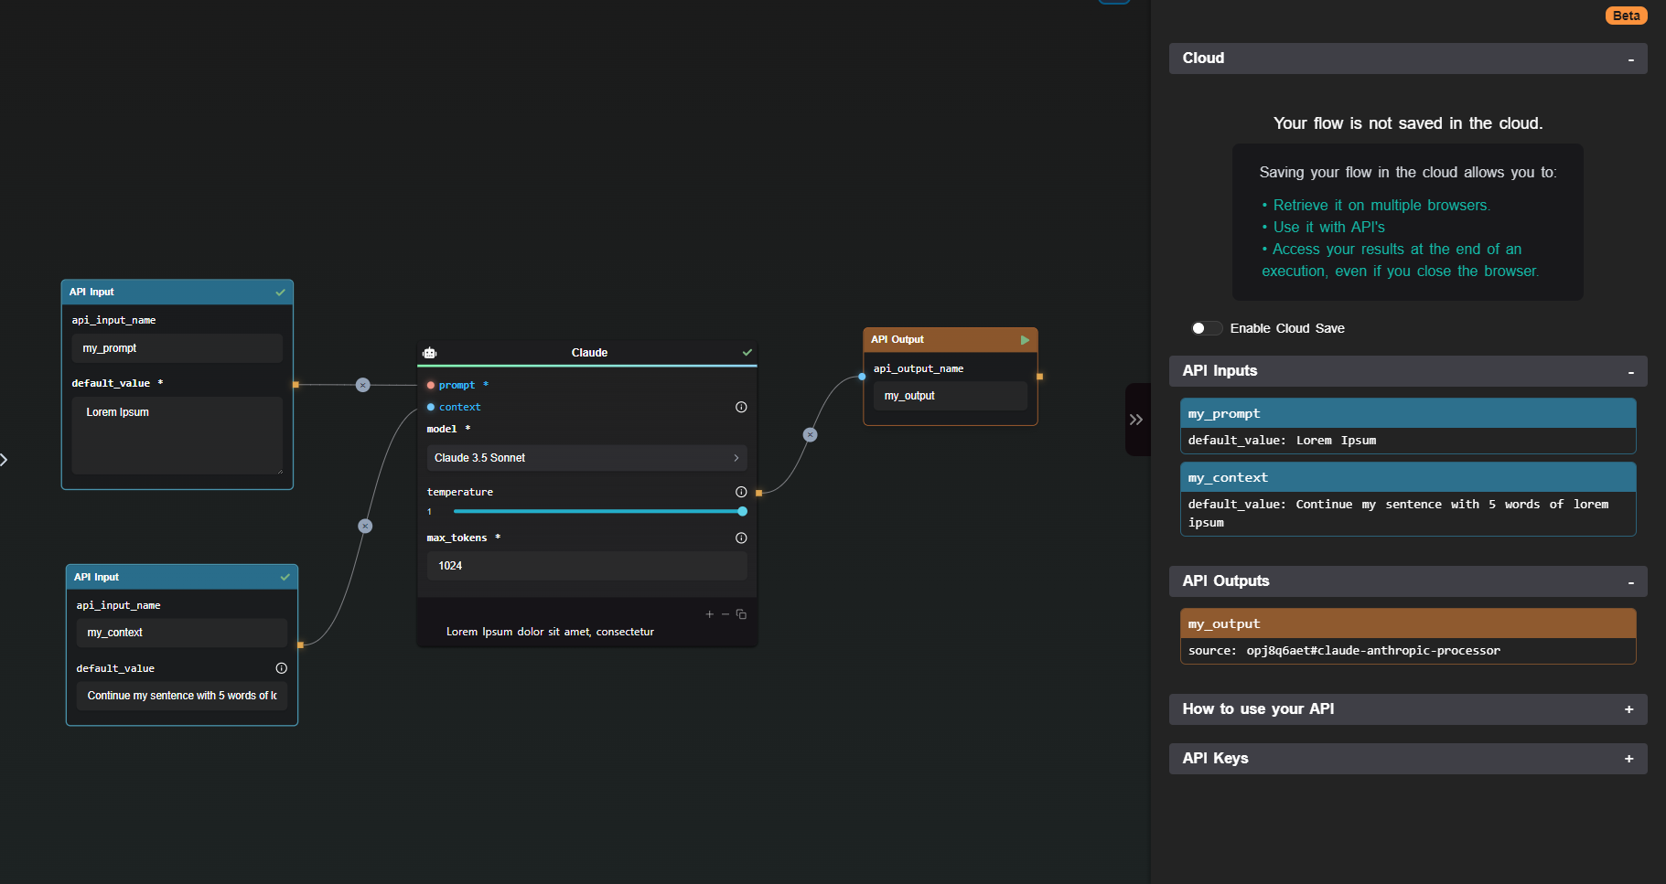Click the info icon next to temperature
The width and height of the screenshot is (1666, 884).
pos(741,492)
